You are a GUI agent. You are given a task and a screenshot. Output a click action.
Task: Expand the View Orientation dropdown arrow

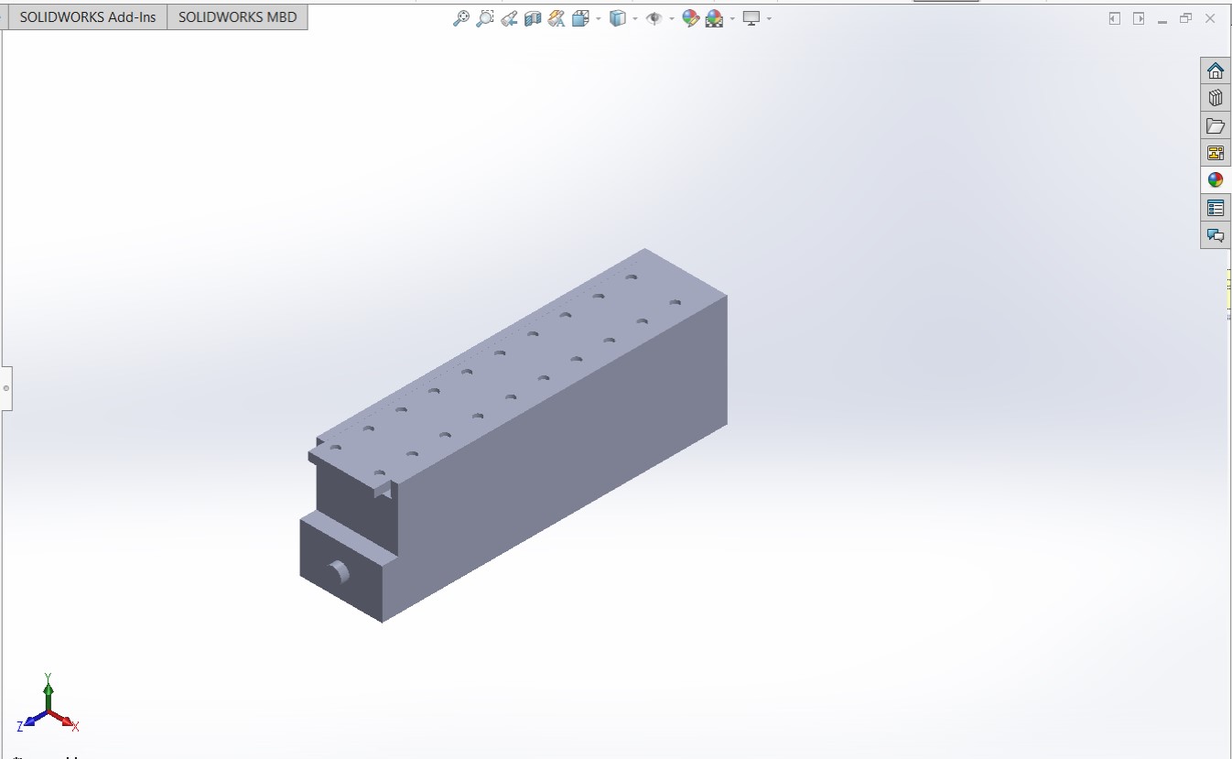click(x=599, y=18)
